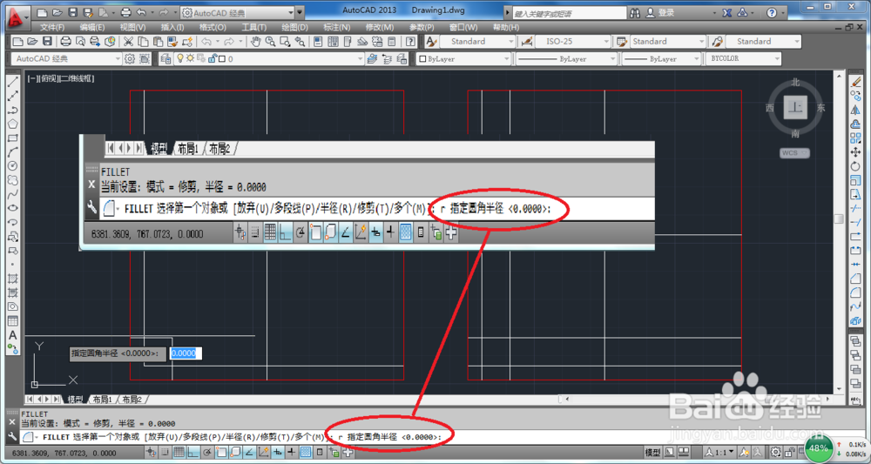871x464 pixels.
Task: Open the multileader style Standard dropdown
Action: (x=763, y=41)
